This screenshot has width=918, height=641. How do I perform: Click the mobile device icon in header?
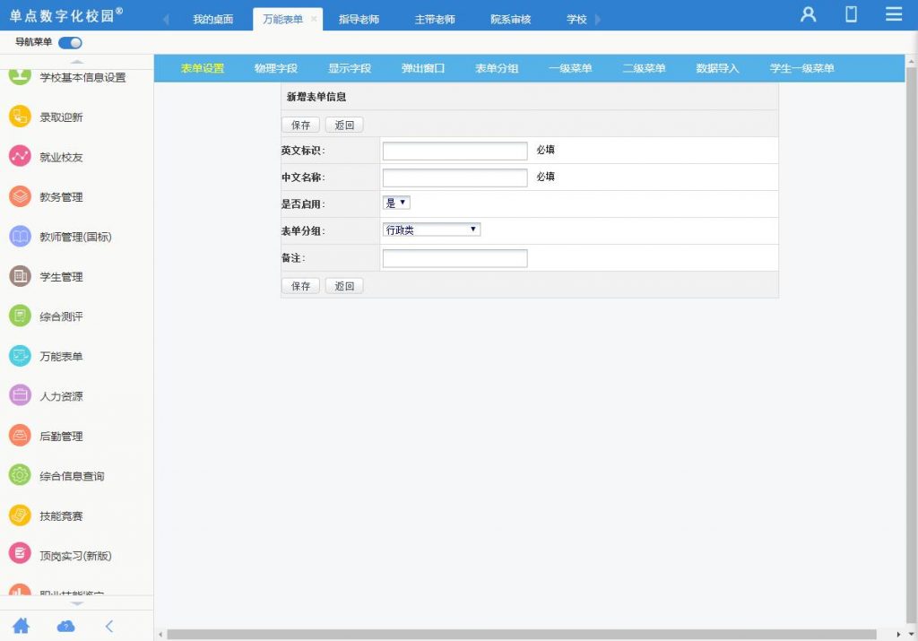pyautogui.click(x=851, y=14)
